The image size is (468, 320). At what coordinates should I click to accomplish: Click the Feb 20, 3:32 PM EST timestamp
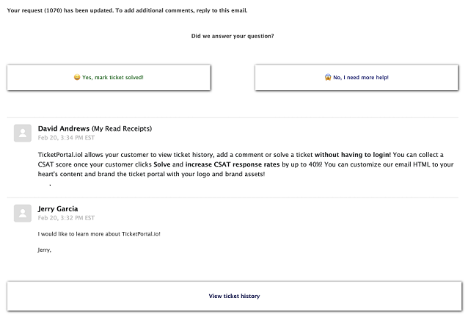click(x=66, y=218)
